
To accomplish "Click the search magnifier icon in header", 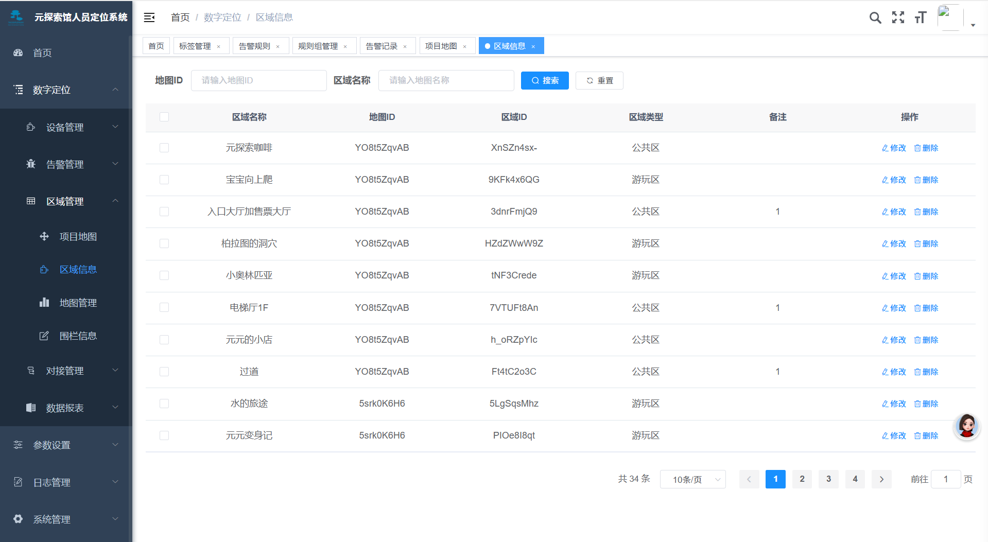I will pyautogui.click(x=875, y=18).
